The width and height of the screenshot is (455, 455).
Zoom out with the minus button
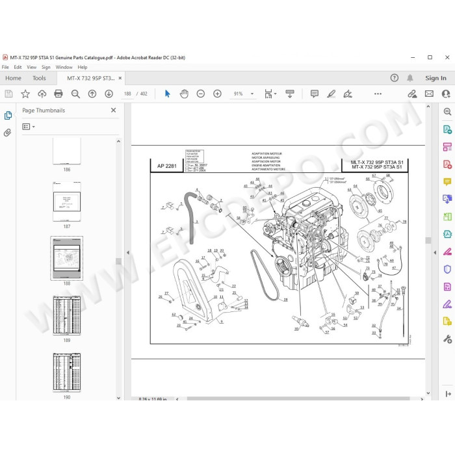pyautogui.click(x=200, y=94)
